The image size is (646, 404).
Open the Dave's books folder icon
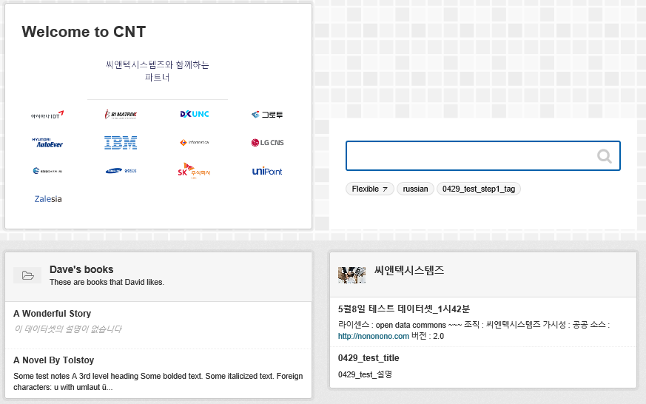pos(27,275)
